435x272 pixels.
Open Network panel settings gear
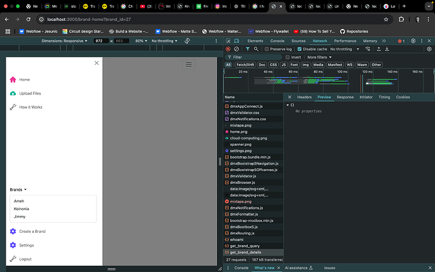click(x=429, y=49)
